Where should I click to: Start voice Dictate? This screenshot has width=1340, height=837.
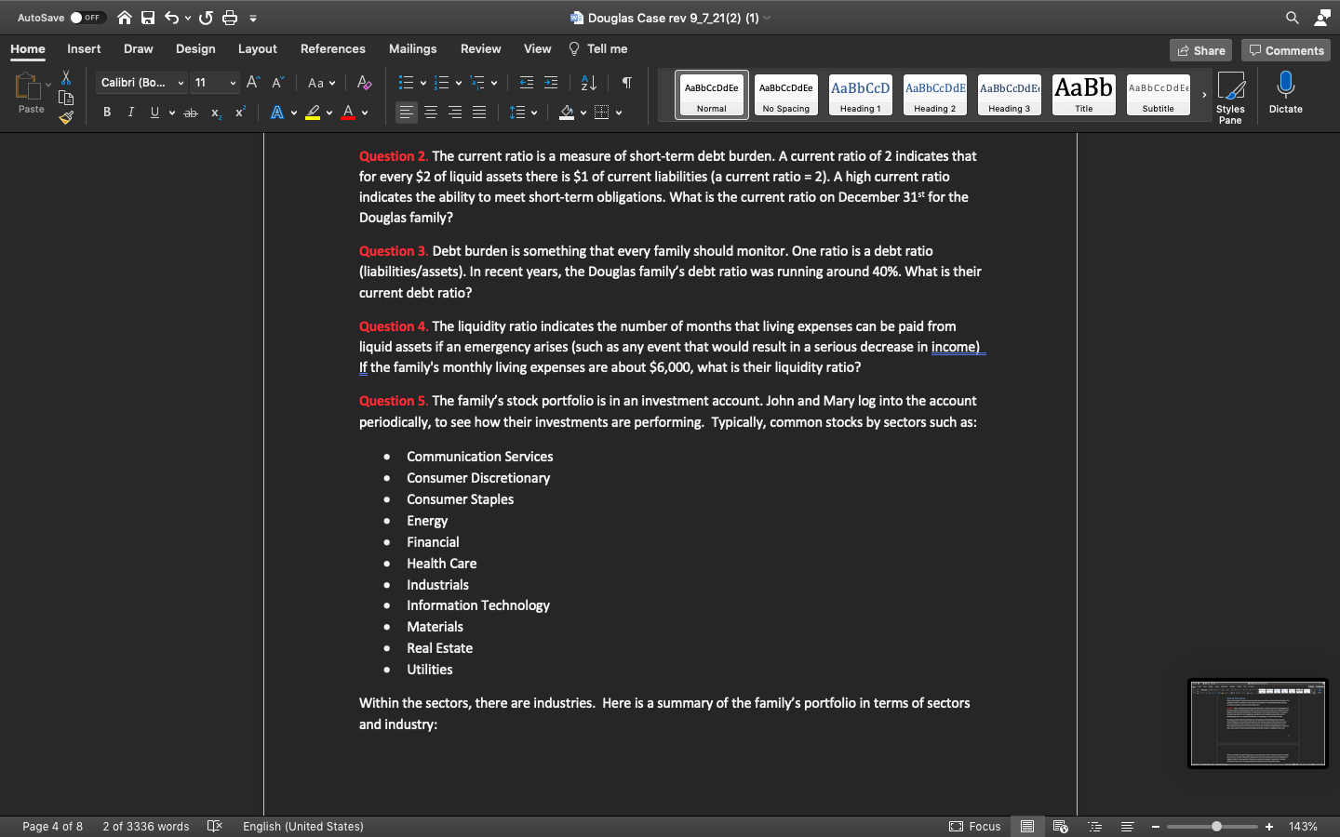pyautogui.click(x=1285, y=93)
